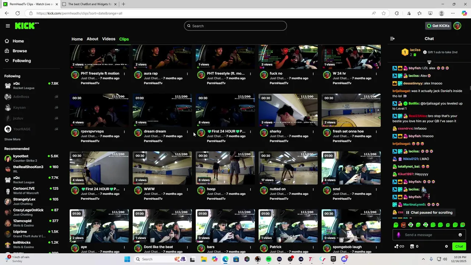Click the KICK logo

click(x=26, y=25)
